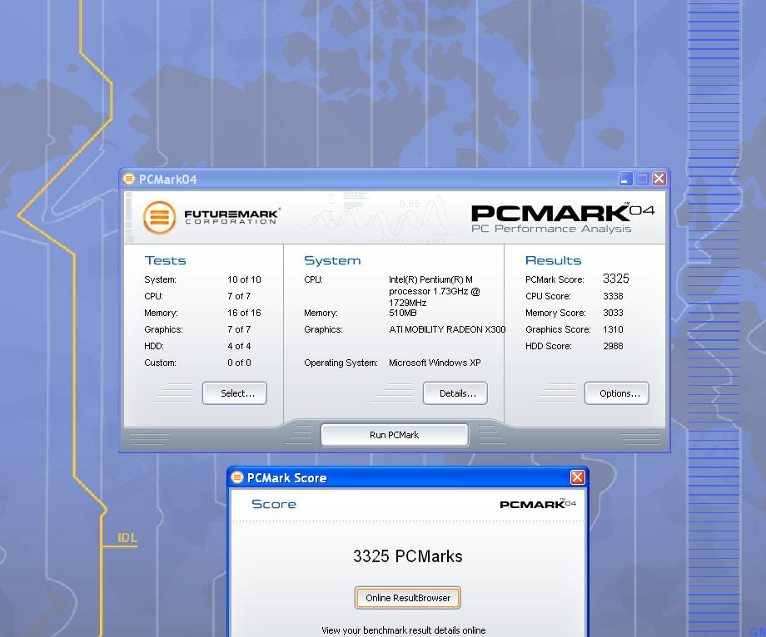This screenshot has width=766, height=637.
Task: Start the benchmark with Run PCMark
Action: (394, 435)
